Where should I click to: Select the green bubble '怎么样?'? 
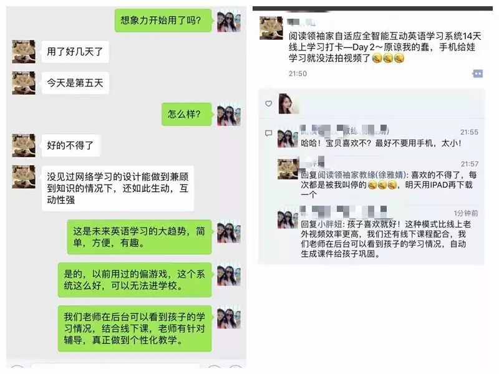pyautogui.click(x=186, y=114)
